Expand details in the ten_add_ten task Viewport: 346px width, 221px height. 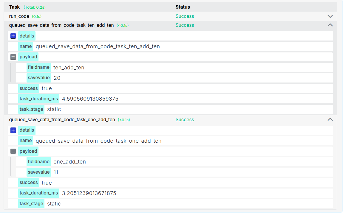click(x=13, y=36)
